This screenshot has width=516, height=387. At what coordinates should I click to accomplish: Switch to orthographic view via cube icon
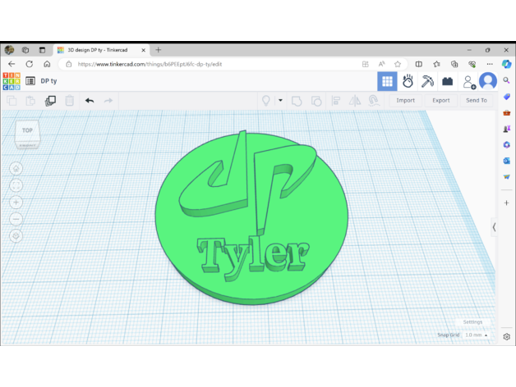point(16,236)
